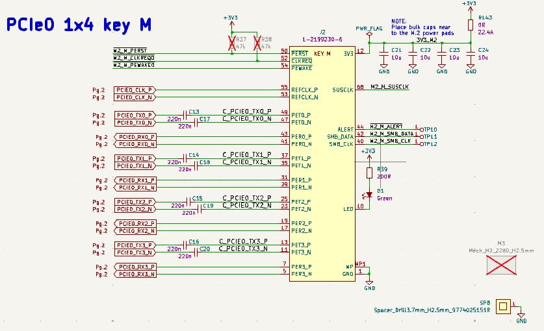Select bulk capacitor C22 symbol
Screen dimensions: 544x331
tap(413, 54)
